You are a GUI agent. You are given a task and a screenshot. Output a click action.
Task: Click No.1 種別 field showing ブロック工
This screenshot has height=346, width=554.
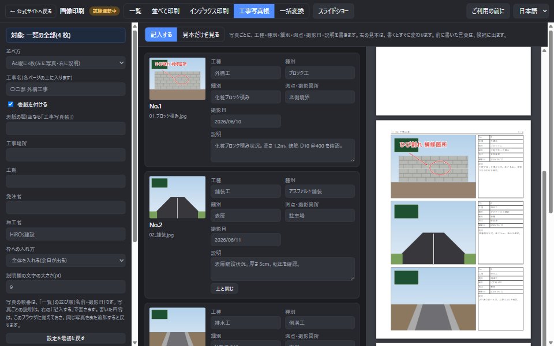click(320, 73)
